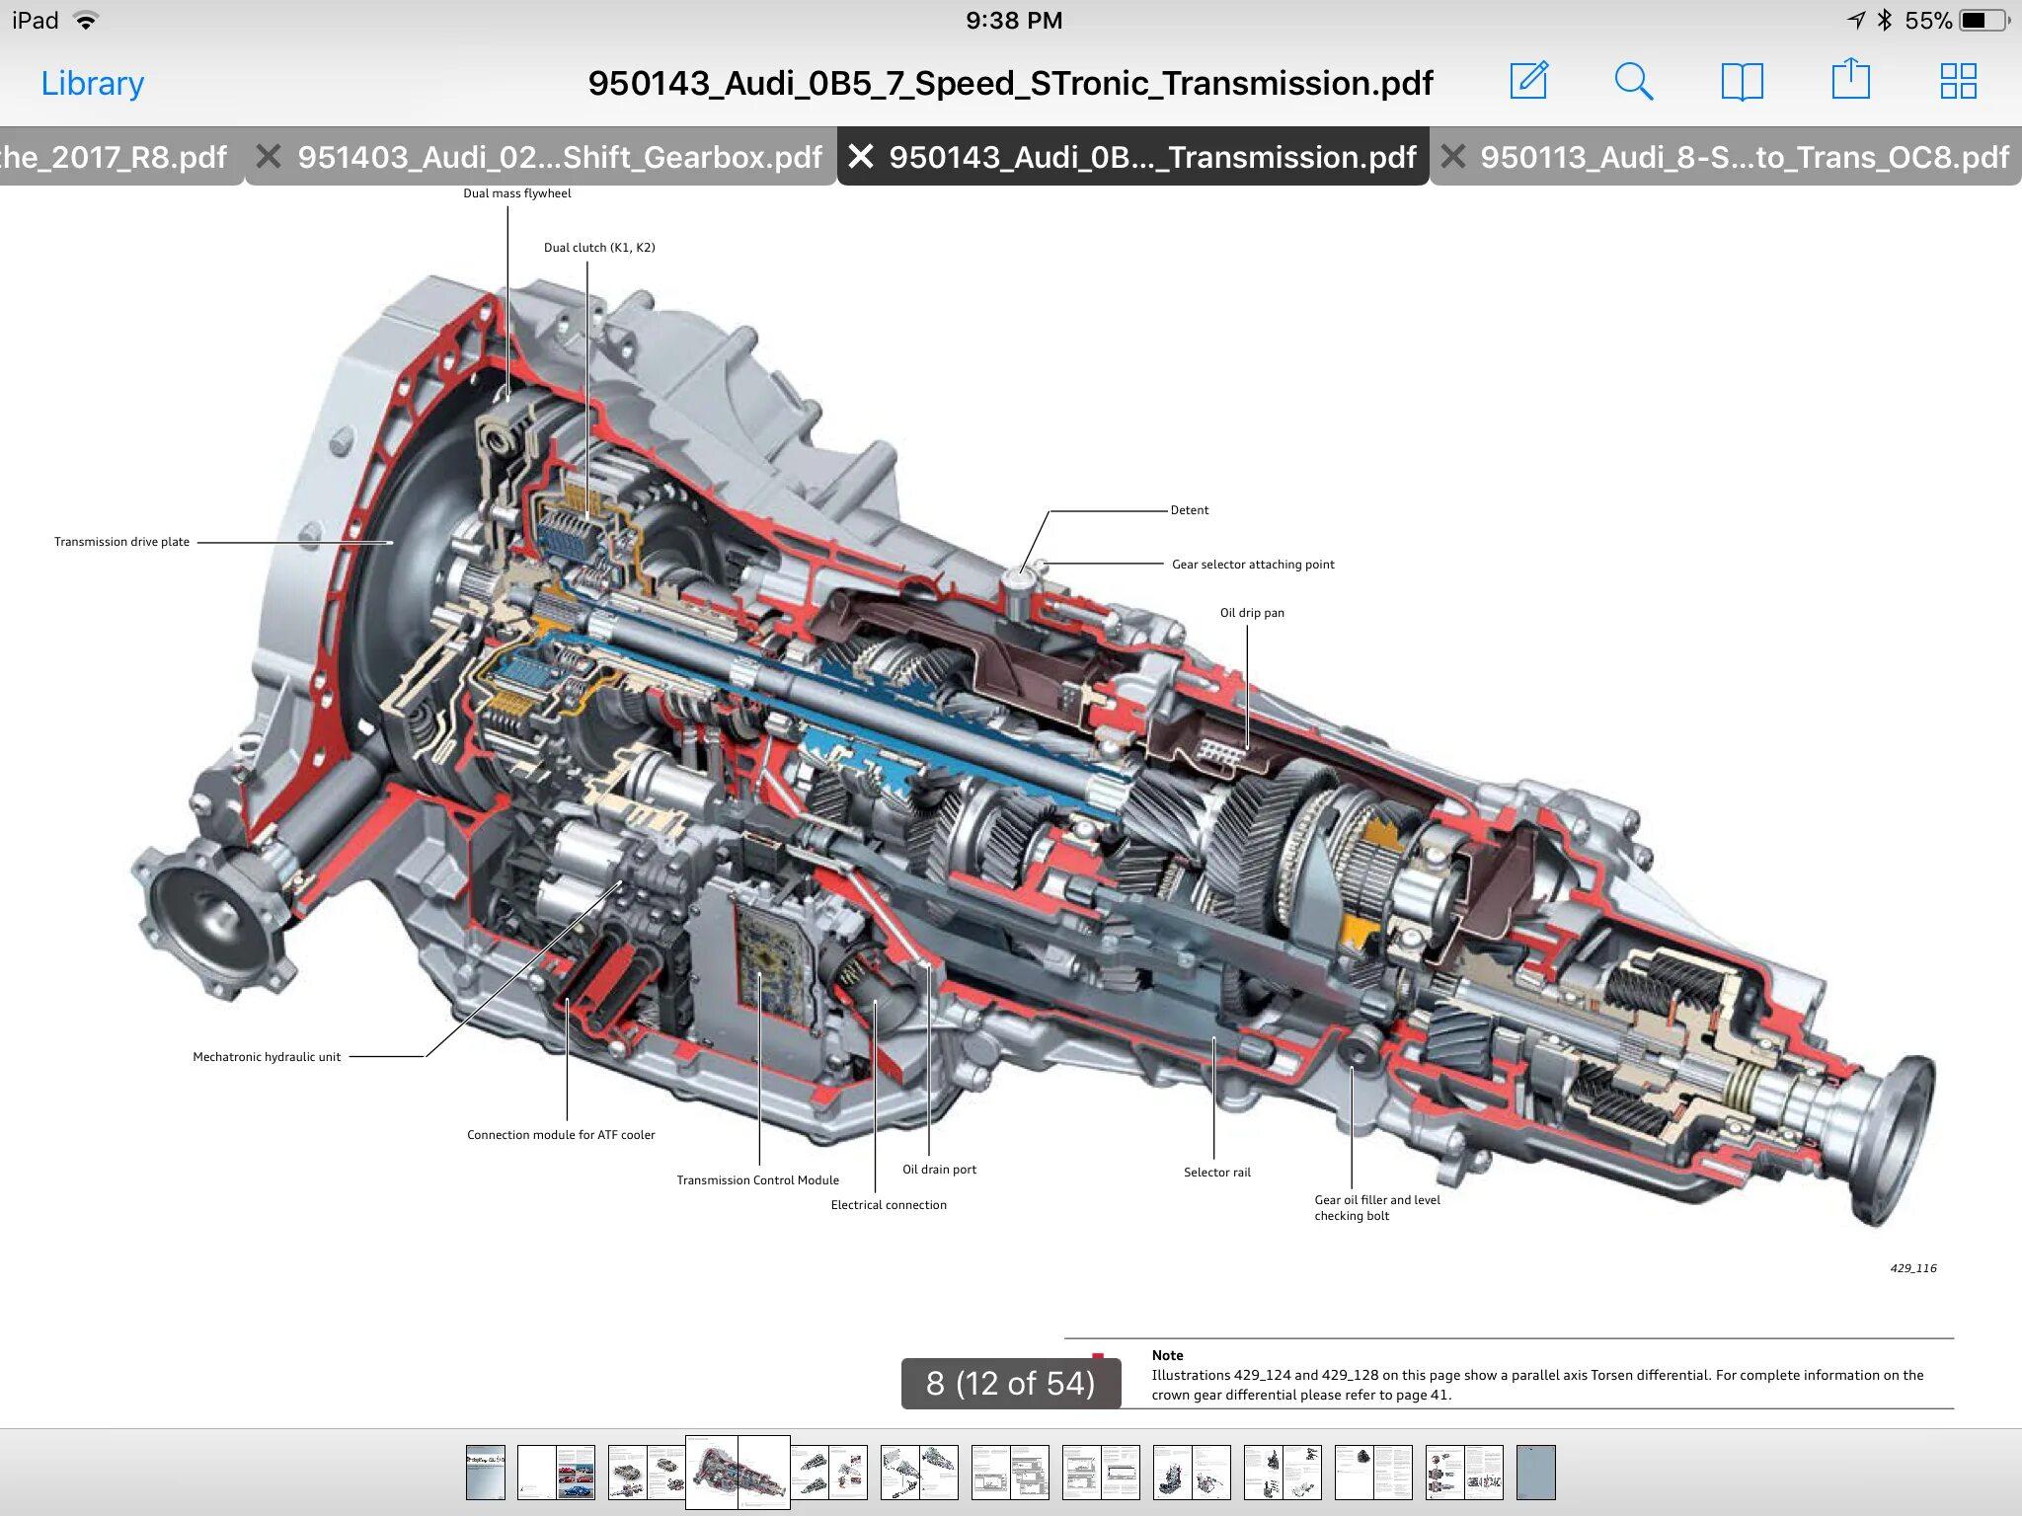Close the 951403 Shift_Gearbox tab
2022x1516 pixels.
pyautogui.click(x=268, y=156)
